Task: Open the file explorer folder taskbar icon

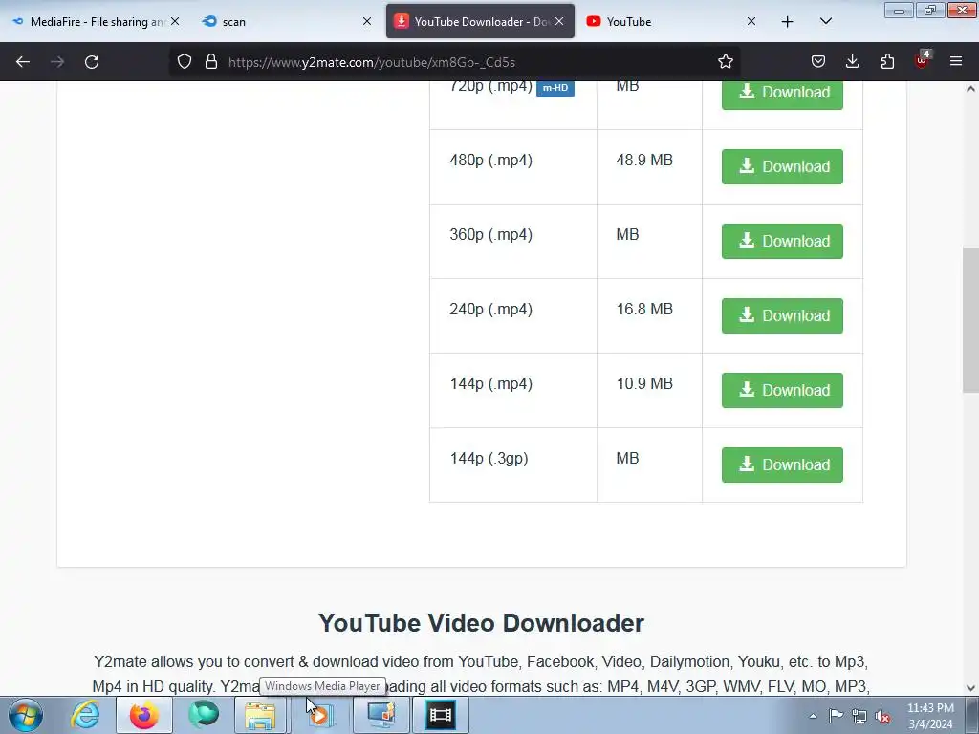Action: 260,715
